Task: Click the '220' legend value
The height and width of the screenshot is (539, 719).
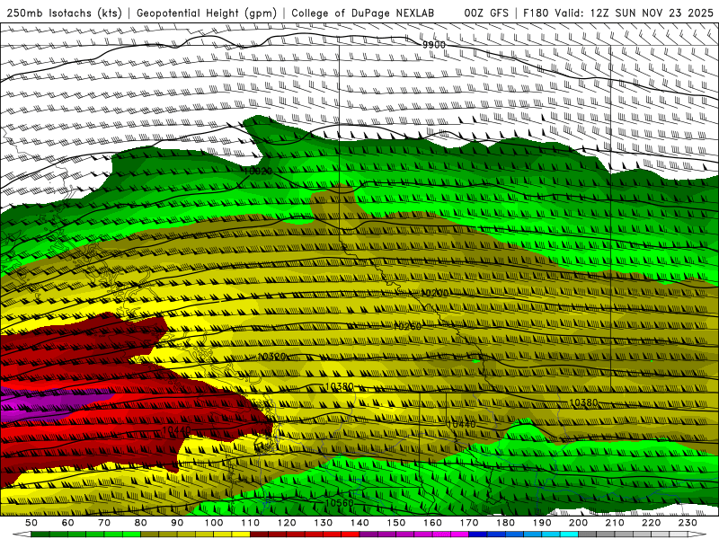Action: click(x=652, y=523)
